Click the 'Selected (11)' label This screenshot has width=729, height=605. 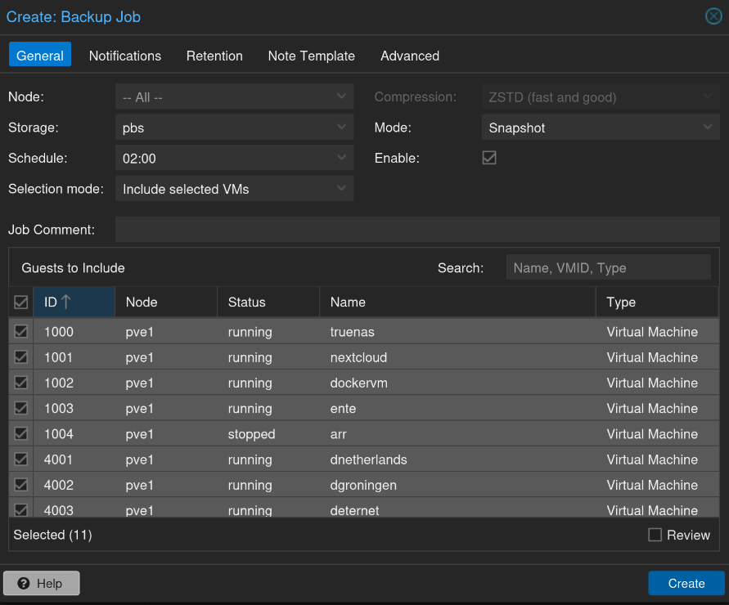click(x=52, y=535)
